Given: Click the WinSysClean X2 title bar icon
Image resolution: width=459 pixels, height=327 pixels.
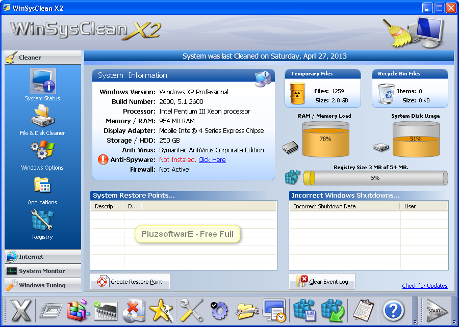Looking at the screenshot, I should (7, 8).
